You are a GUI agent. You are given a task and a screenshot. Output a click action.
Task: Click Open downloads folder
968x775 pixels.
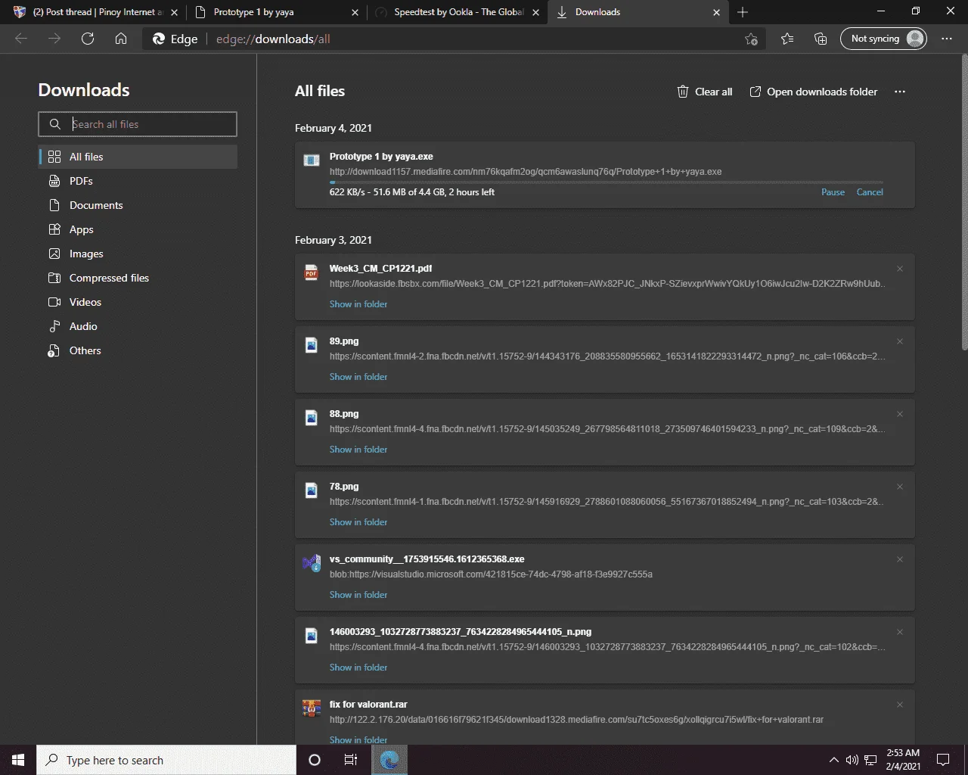coord(814,92)
